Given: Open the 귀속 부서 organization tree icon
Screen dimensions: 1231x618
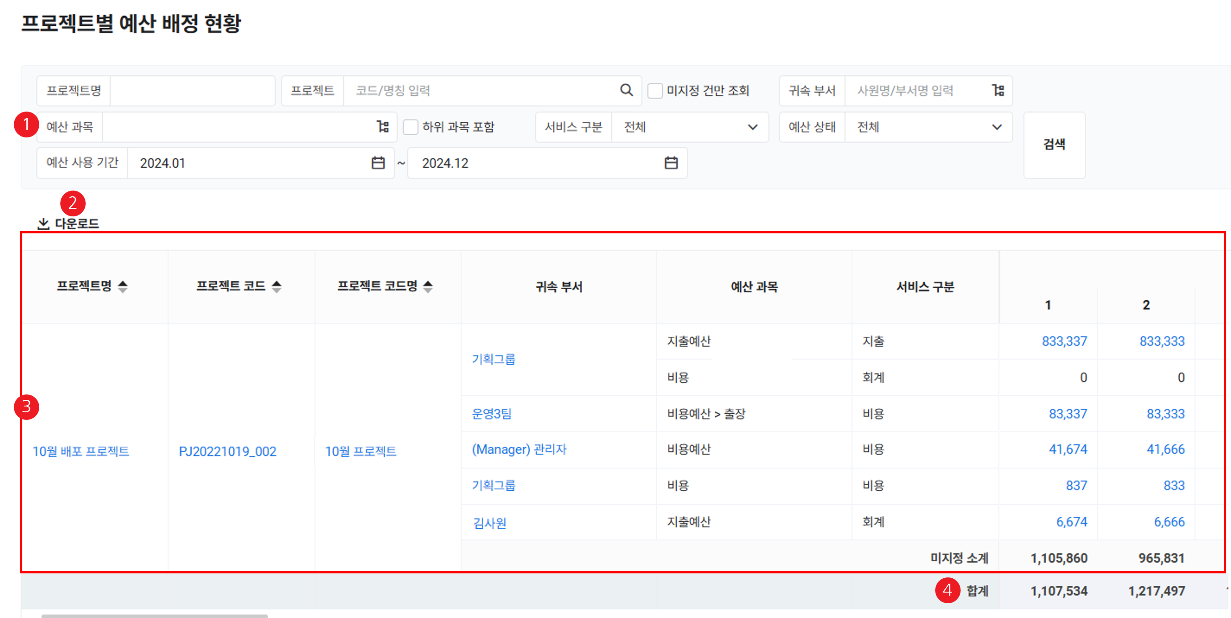Looking at the screenshot, I should tap(998, 90).
